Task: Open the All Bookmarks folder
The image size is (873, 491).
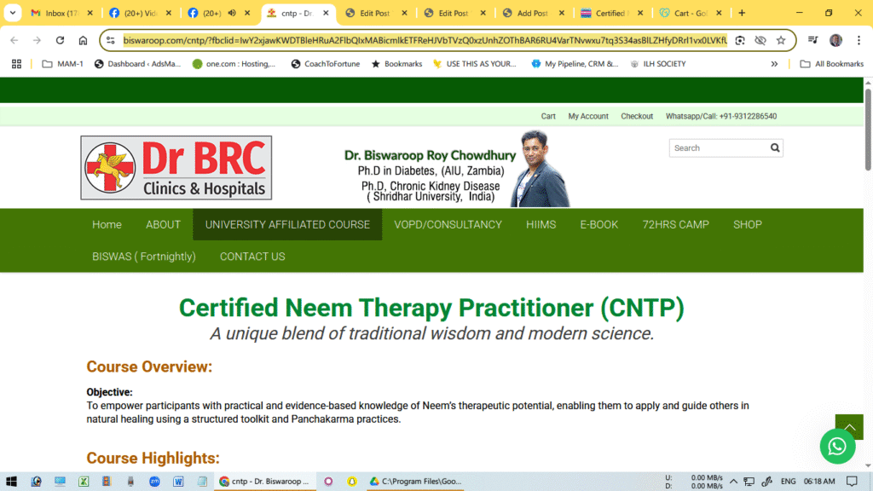Action: tap(832, 64)
